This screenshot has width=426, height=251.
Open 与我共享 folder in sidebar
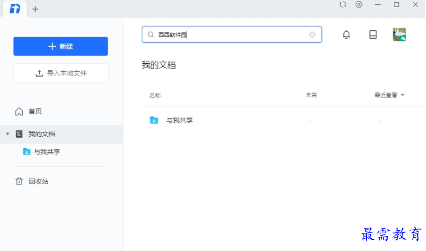coord(47,152)
